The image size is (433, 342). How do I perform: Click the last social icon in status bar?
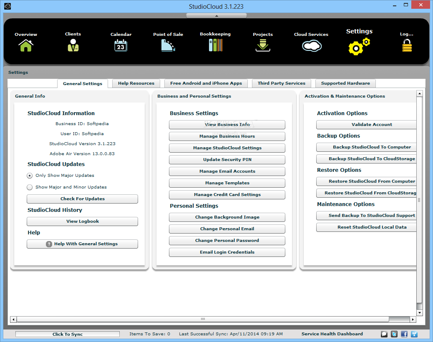coord(414,334)
